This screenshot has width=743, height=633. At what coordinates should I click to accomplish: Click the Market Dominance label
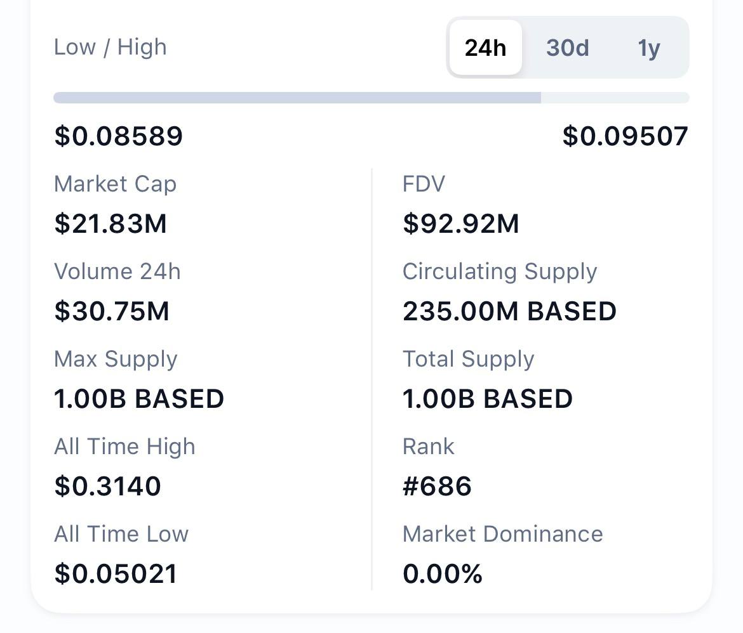[x=503, y=534]
